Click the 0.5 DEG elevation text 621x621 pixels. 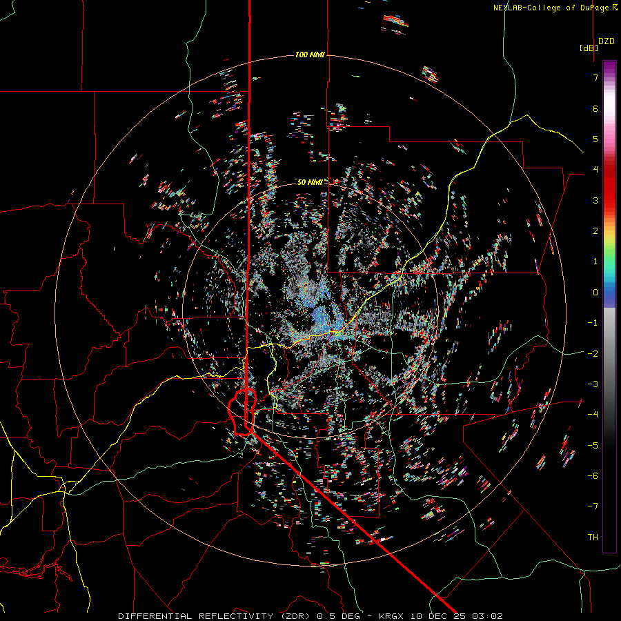coord(339,616)
